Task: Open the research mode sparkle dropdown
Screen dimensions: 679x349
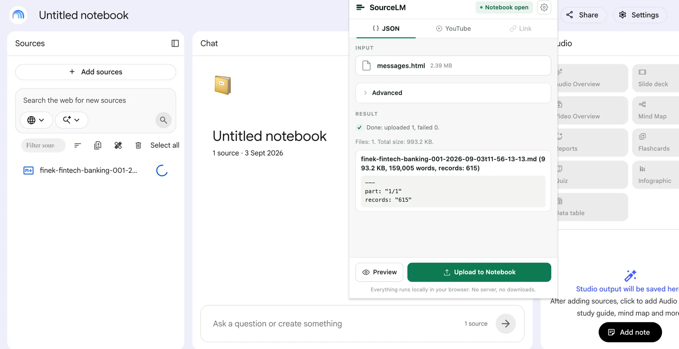Action: click(72, 120)
